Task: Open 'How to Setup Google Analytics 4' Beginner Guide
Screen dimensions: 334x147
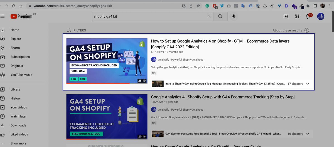Action: coord(206,146)
